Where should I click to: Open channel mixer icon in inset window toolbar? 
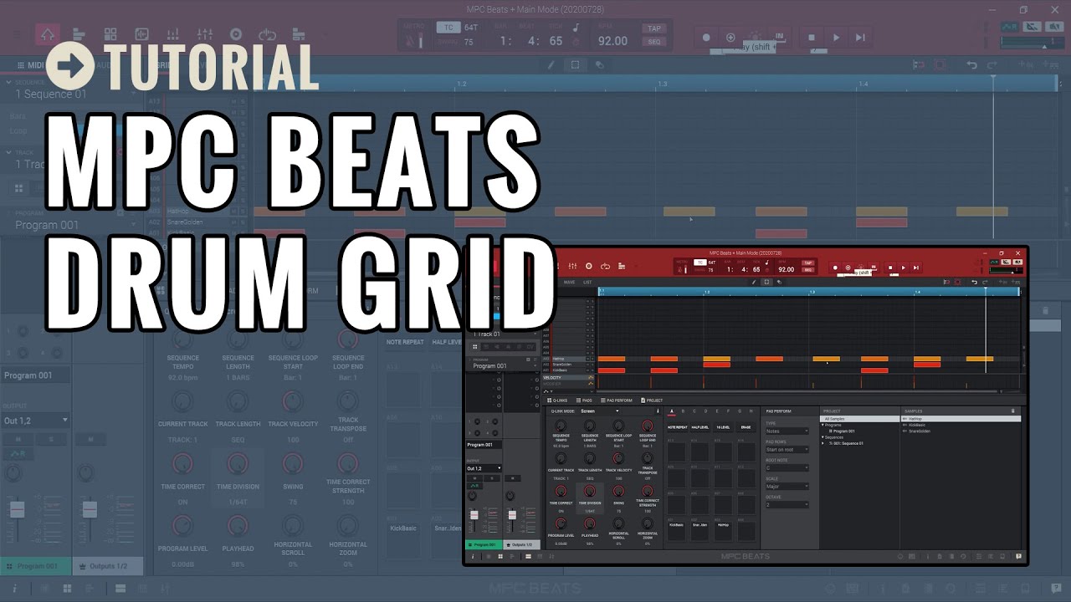click(572, 266)
